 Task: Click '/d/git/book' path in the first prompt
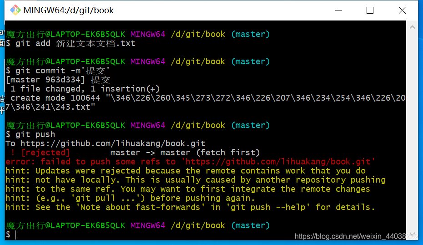[x=198, y=34]
